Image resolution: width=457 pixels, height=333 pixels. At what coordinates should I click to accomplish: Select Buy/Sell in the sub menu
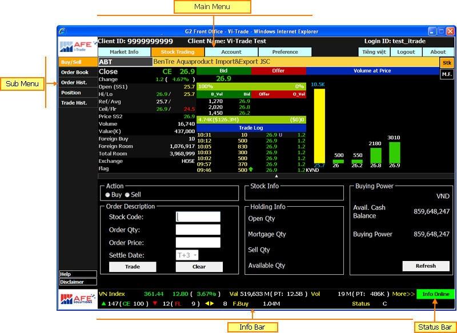click(78, 62)
